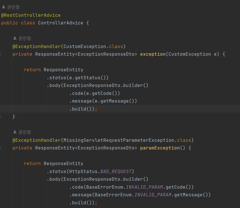Click the BAD_REQUEST constant

pyautogui.click(x=116, y=172)
